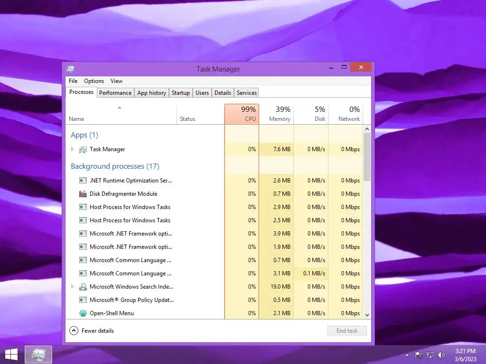Click the taskbar clock showing 3:21 PM
This screenshot has height=364, width=486.
point(465,355)
